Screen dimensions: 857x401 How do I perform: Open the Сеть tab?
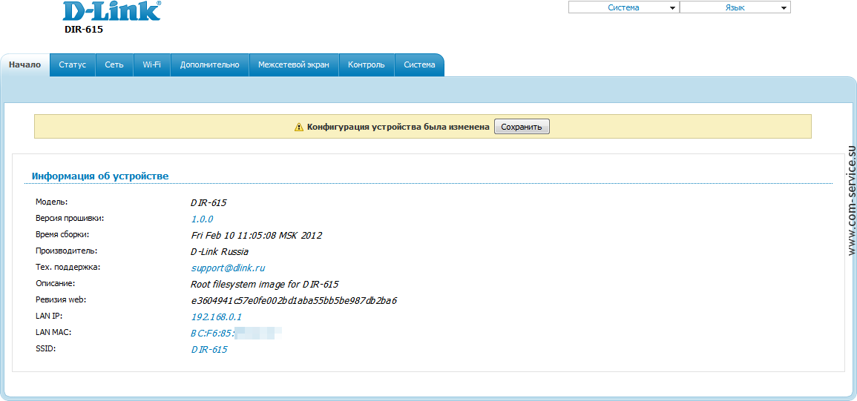tap(114, 64)
